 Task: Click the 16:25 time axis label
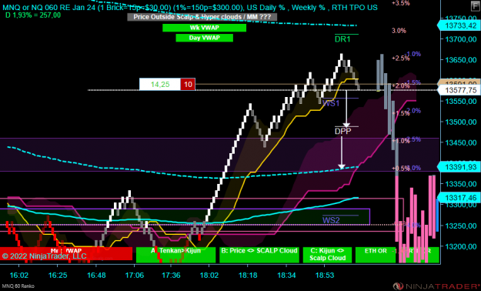point(58,275)
